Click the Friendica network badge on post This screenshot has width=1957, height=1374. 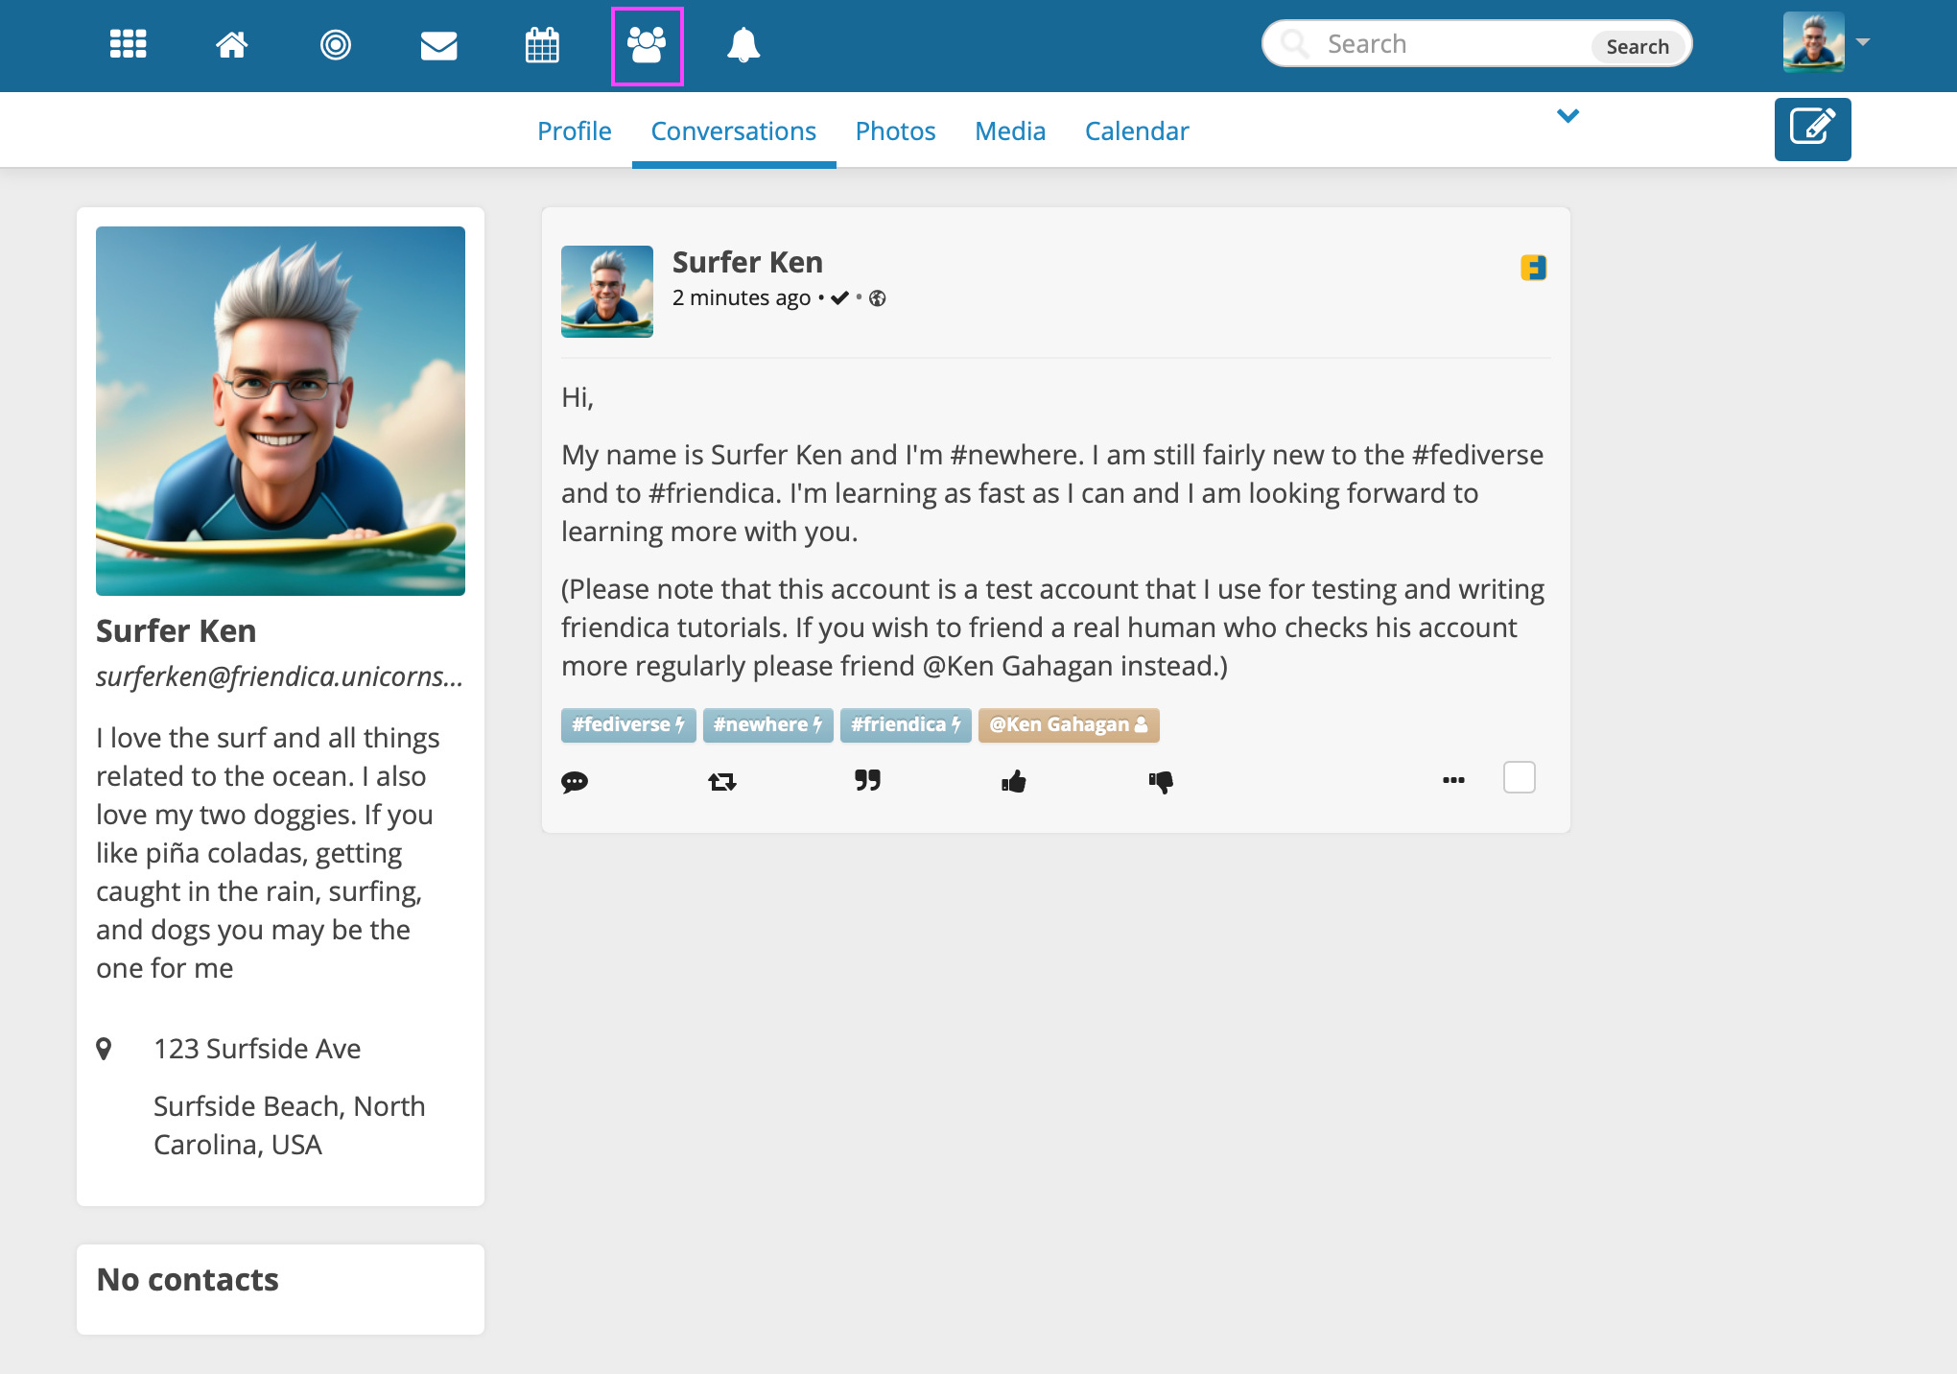pyautogui.click(x=1533, y=268)
